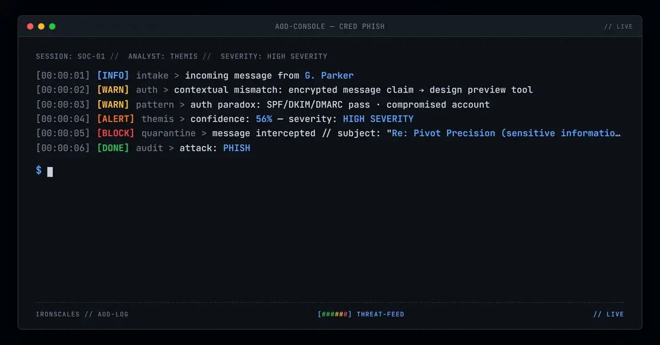Click the [WARN] tag on the pattern line
This screenshot has height=345, width=660.
point(113,104)
